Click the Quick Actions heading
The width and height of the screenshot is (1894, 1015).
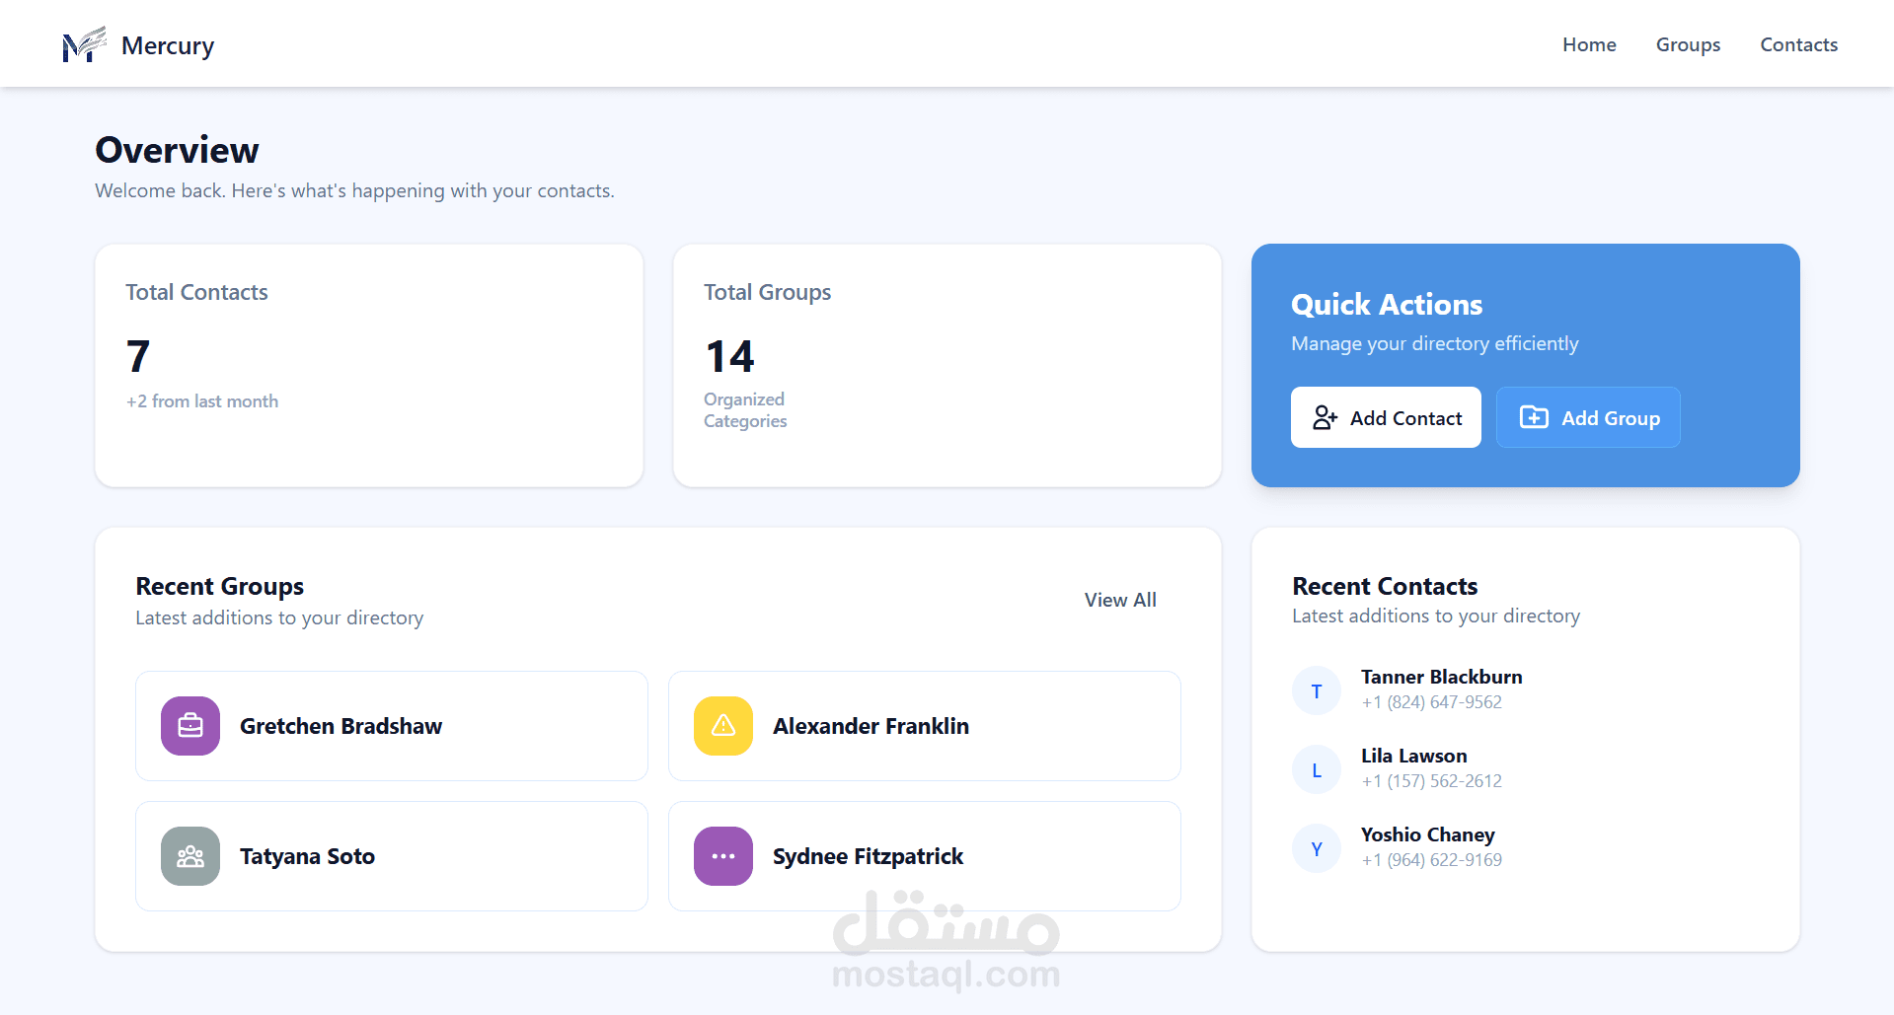pos(1387,304)
